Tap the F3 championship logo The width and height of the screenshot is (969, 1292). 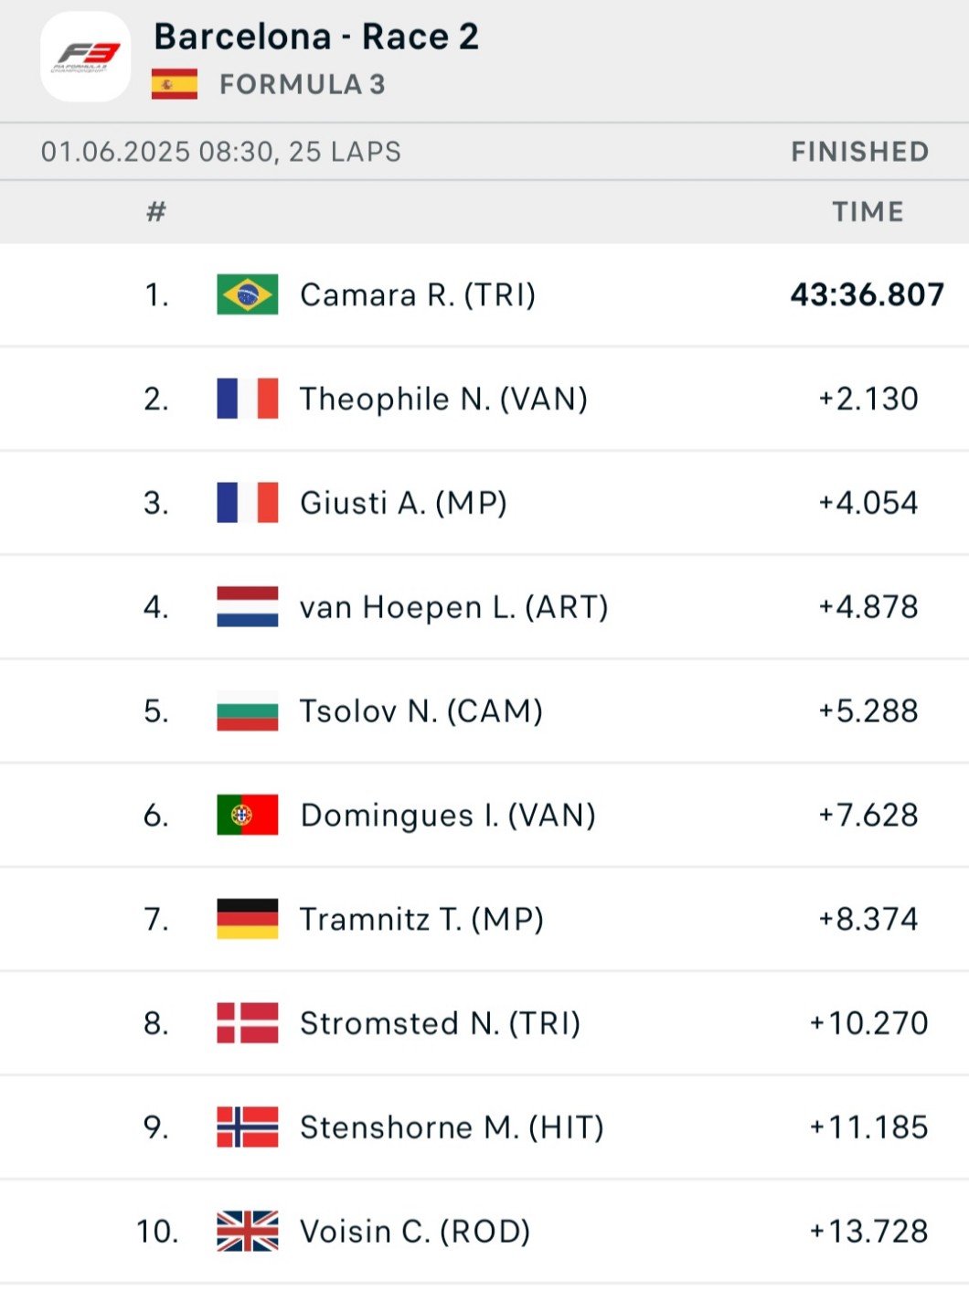[x=86, y=57]
